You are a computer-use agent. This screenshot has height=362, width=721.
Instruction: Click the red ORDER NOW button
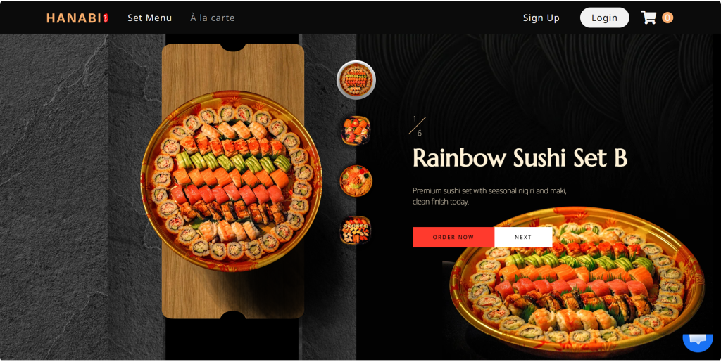[453, 237]
